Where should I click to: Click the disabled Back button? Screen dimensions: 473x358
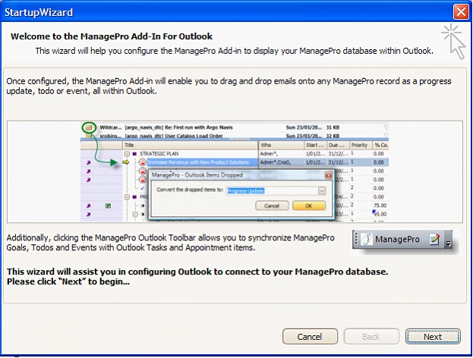point(371,336)
